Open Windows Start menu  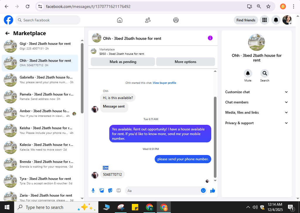7,207
